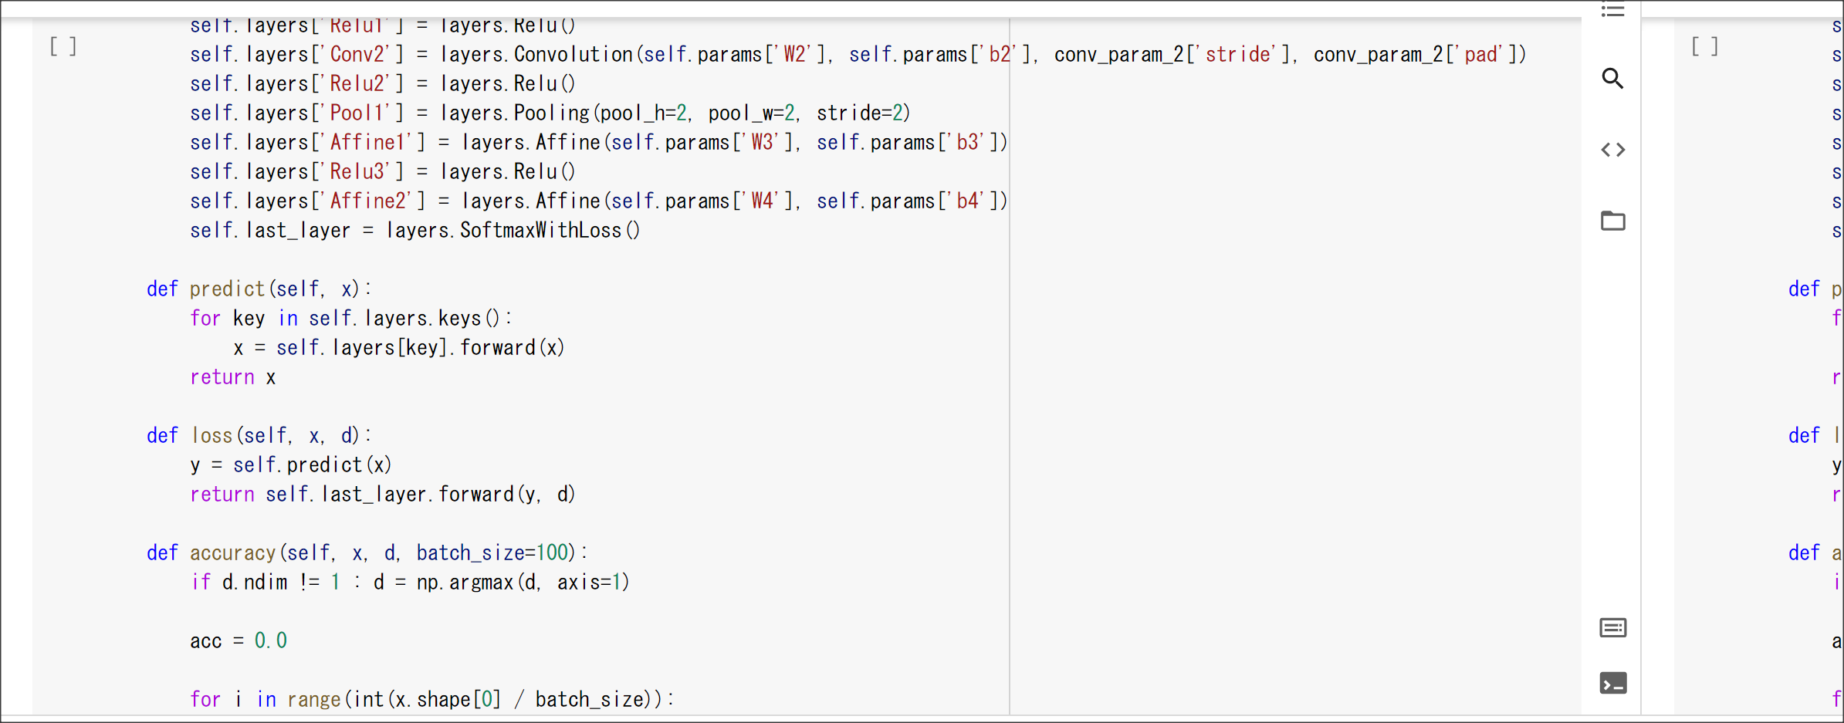Screen dimensions: 1844x723
Task: Click the 'for key in self.layers.keys():' line
Action: 351,319
